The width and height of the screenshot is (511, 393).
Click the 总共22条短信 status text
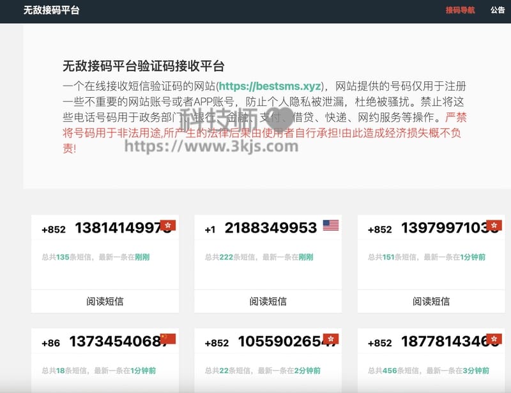click(x=263, y=371)
